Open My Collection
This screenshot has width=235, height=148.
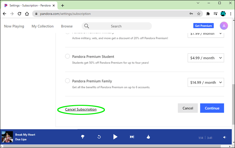click(43, 26)
